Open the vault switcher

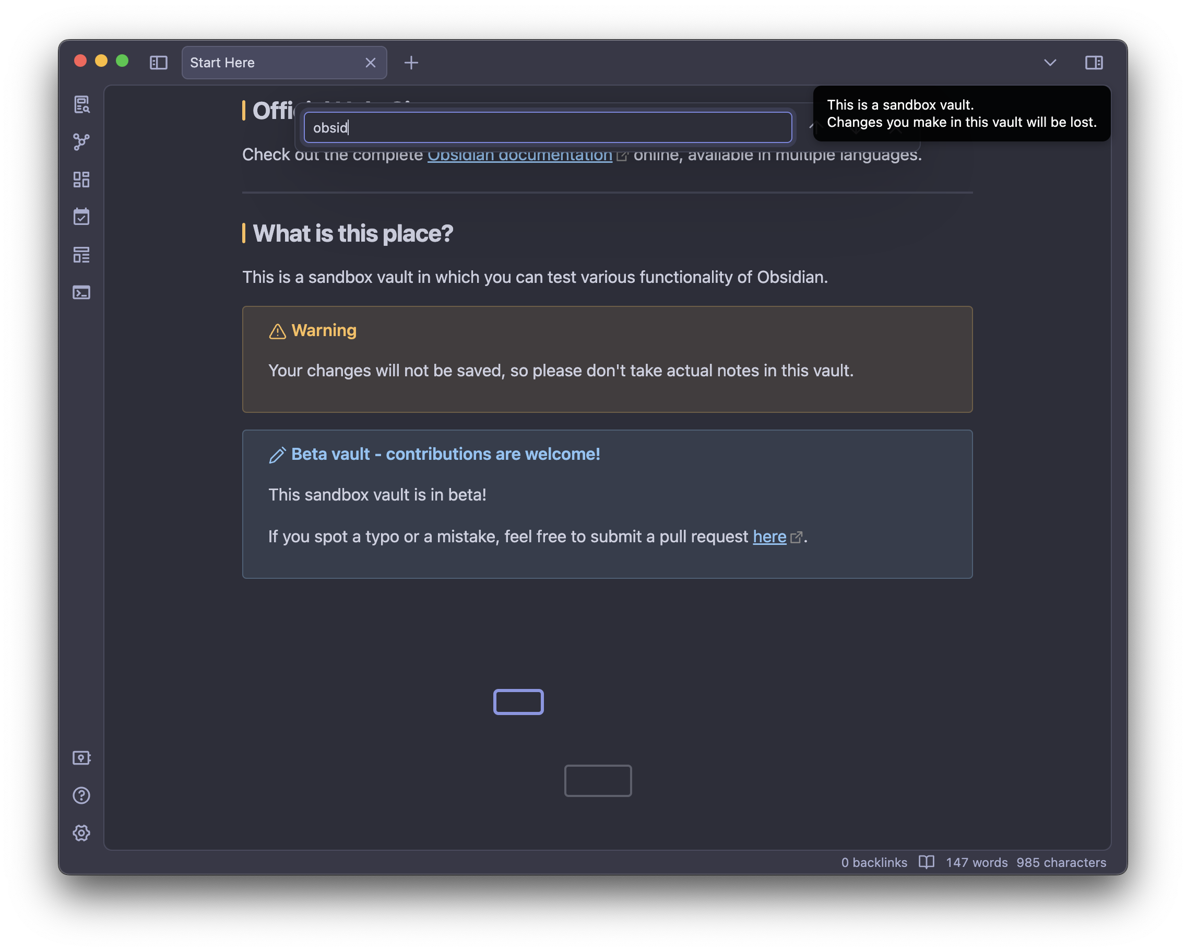pos(82,758)
